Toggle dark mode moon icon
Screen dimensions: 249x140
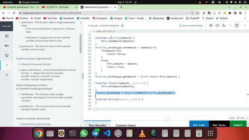point(224,25)
